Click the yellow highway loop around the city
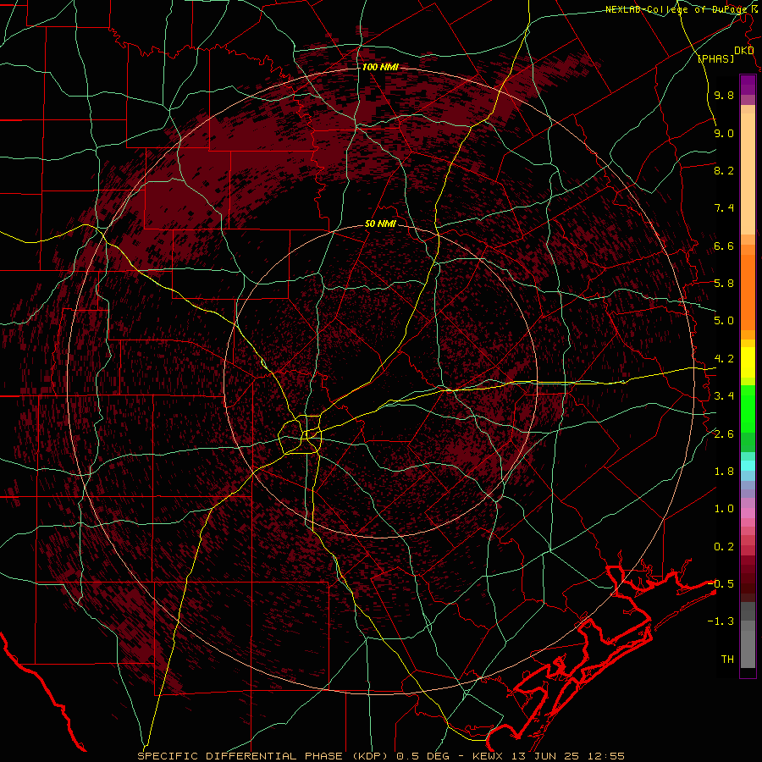Screen dimensions: 762x762 pos(301,435)
